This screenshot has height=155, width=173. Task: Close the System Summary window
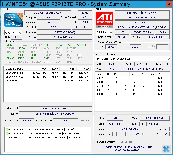pos(169,4)
